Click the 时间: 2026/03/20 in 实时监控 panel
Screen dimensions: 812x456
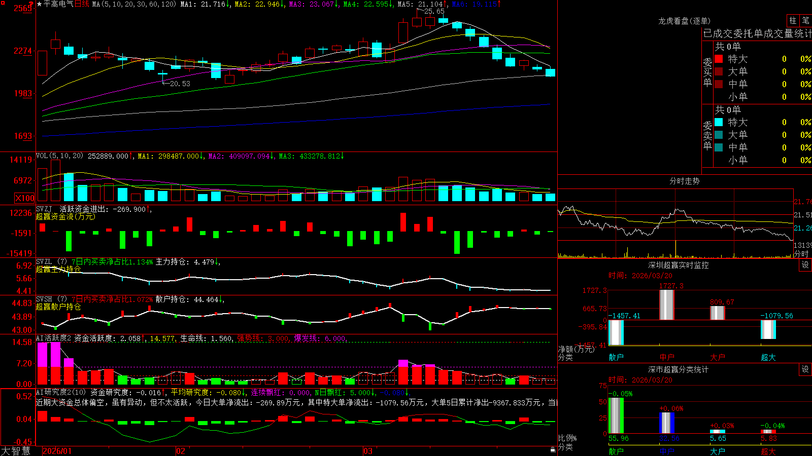click(x=640, y=276)
